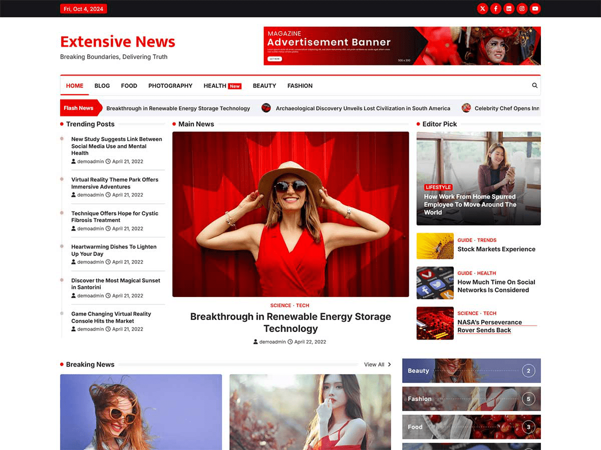Viewport: 601px width, 450px height.
Task: Click GET NOW on the advertisement banner
Action: click(274, 58)
